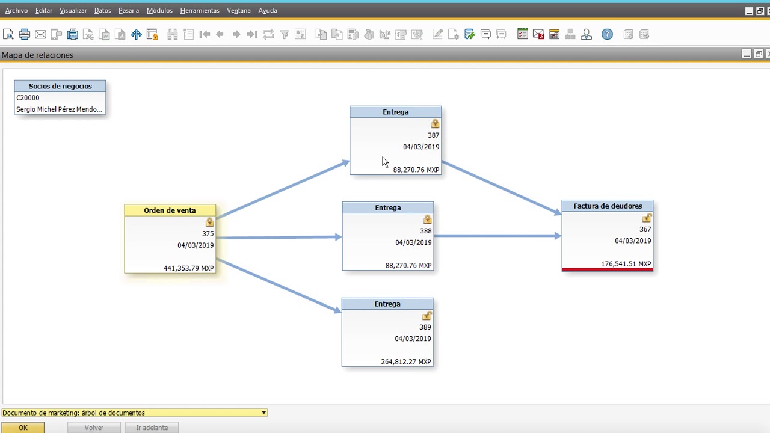
Task: Select the Factura de deudores 367 node
Action: point(607,236)
